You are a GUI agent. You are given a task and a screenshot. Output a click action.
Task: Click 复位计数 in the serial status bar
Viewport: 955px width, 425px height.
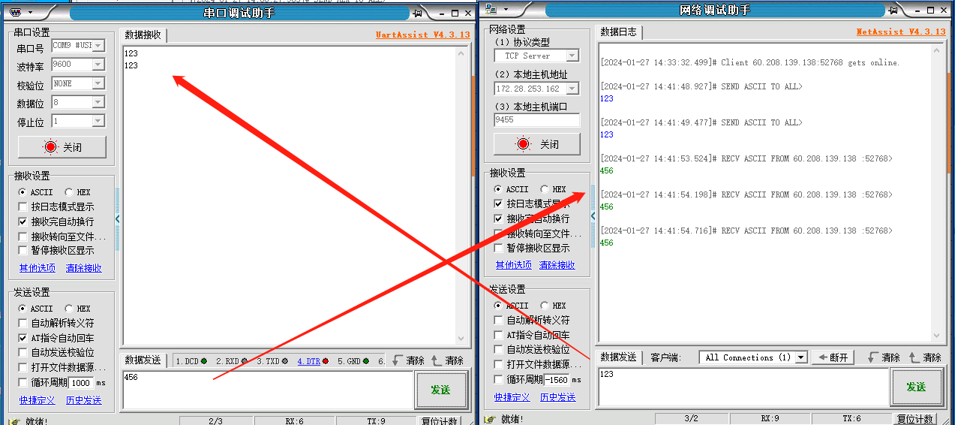440,421
